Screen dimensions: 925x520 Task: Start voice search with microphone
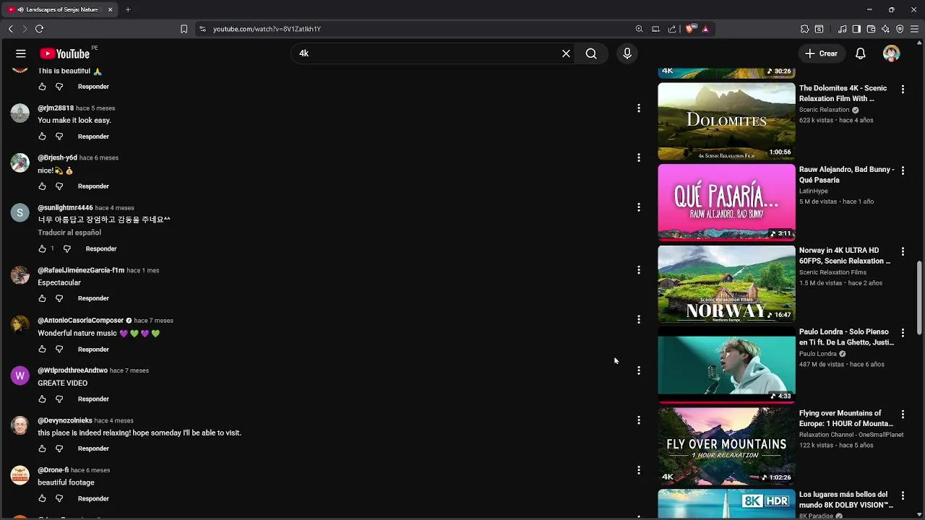click(627, 53)
